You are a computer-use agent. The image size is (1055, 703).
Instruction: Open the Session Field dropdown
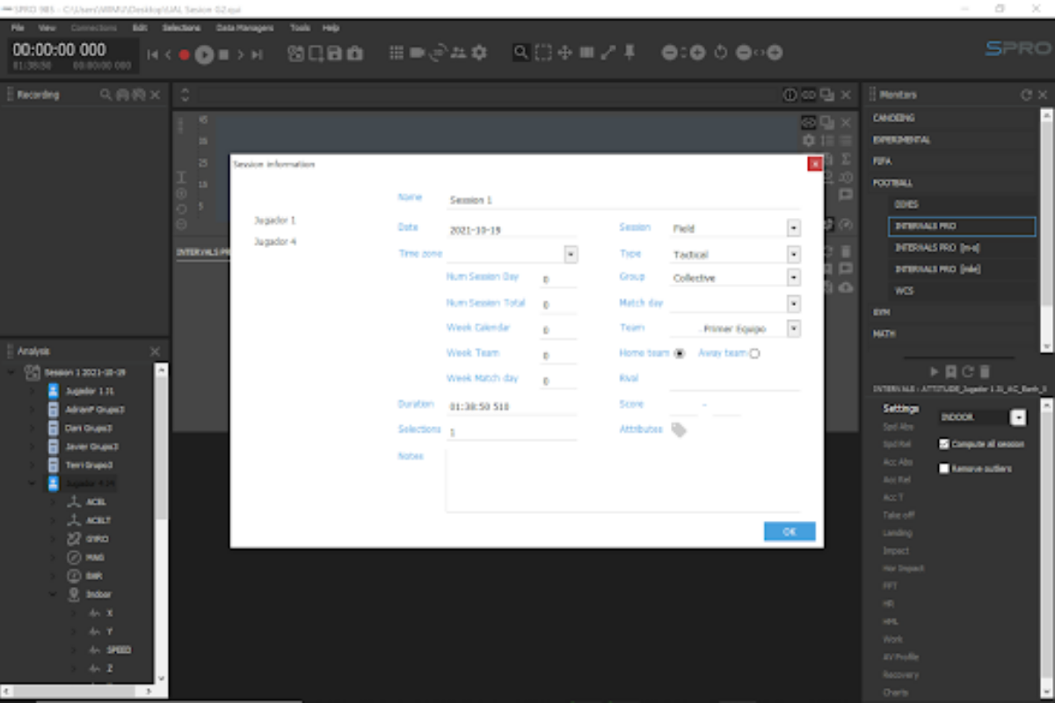(794, 228)
